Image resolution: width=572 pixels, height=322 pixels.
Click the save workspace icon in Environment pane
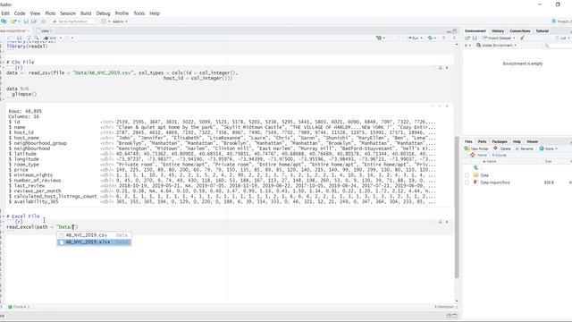pos(475,38)
